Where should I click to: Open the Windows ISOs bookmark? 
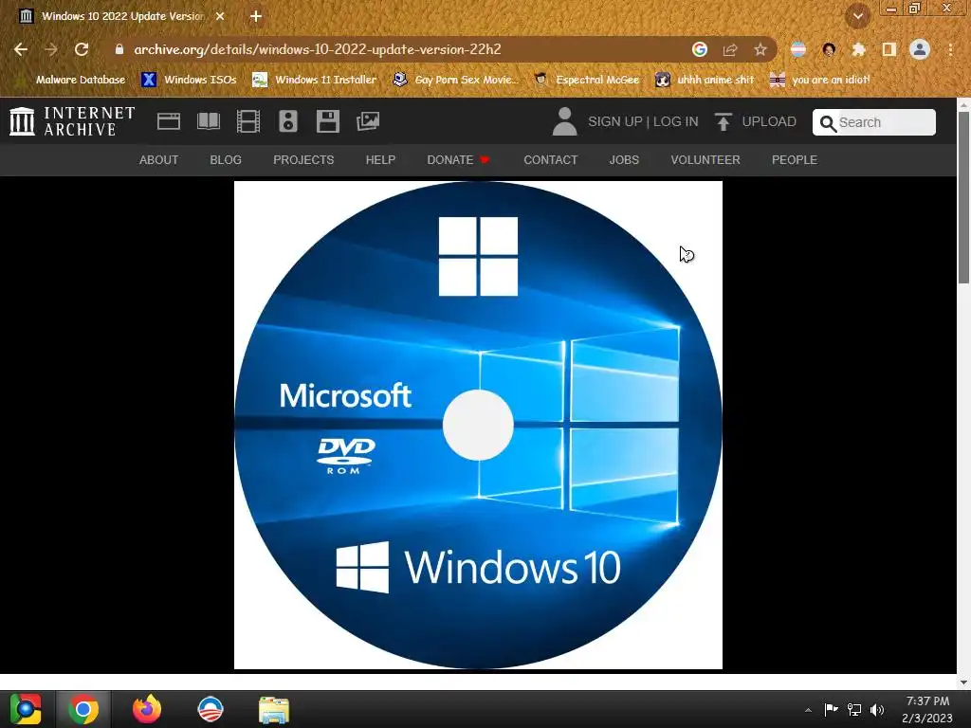coord(189,80)
